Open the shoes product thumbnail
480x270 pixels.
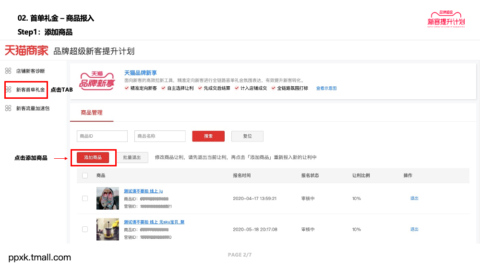pyautogui.click(x=108, y=198)
